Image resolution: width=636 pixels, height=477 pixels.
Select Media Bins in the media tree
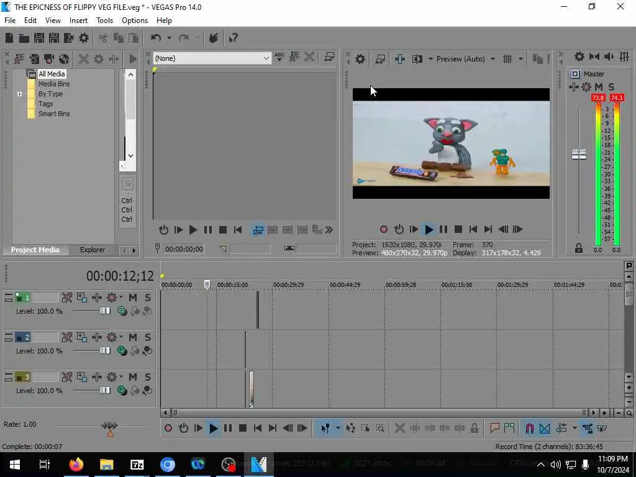click(54, 84)
